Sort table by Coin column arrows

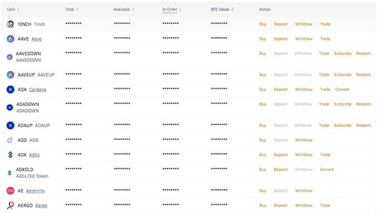click(x=18, y=9)
